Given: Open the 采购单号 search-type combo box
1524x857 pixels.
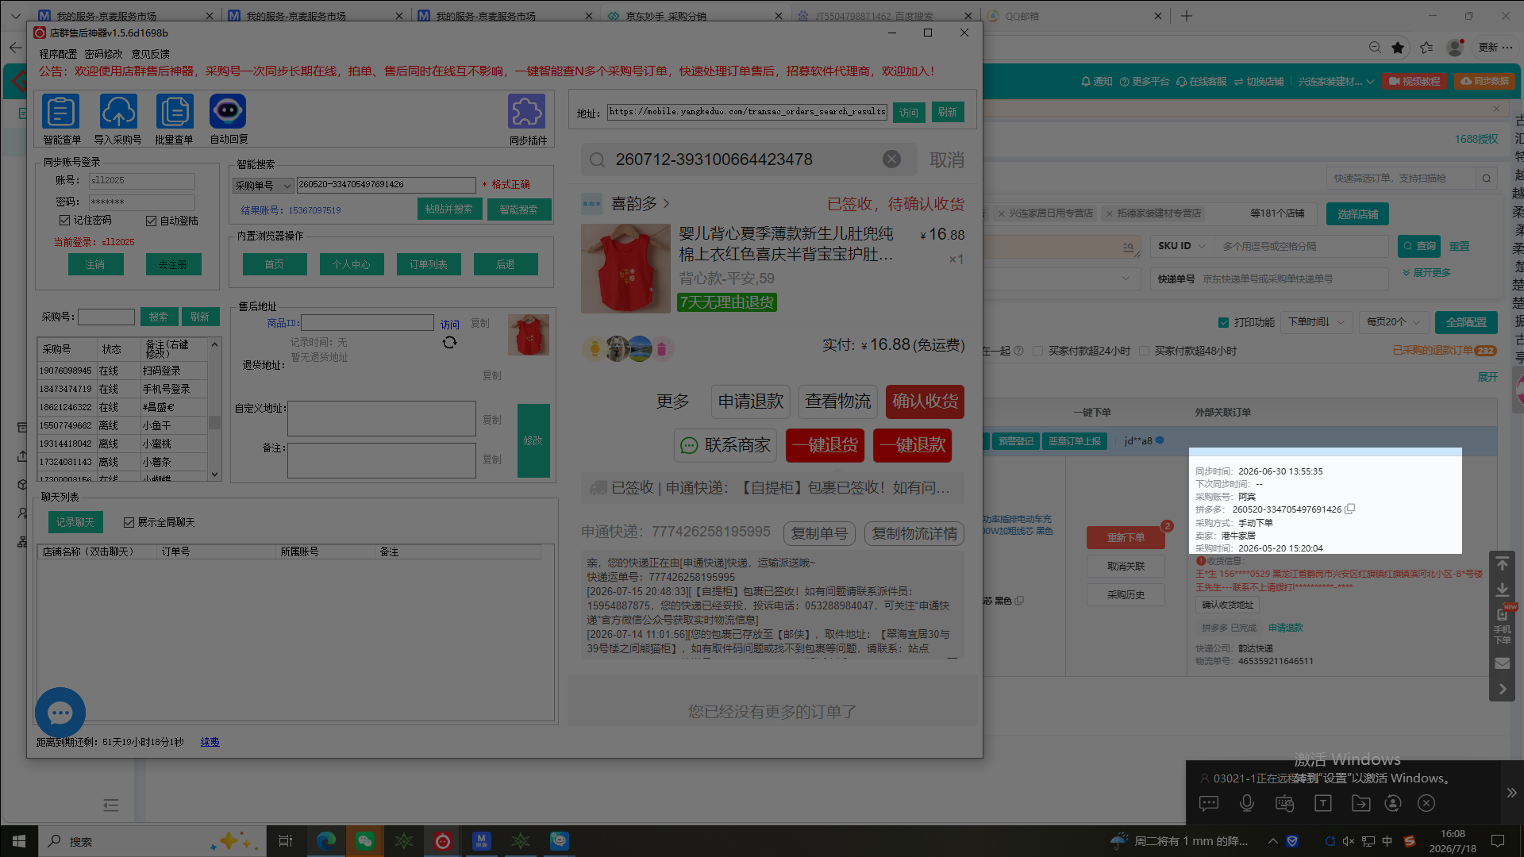Looking at the screenshot, I should (x=264, y=186).
